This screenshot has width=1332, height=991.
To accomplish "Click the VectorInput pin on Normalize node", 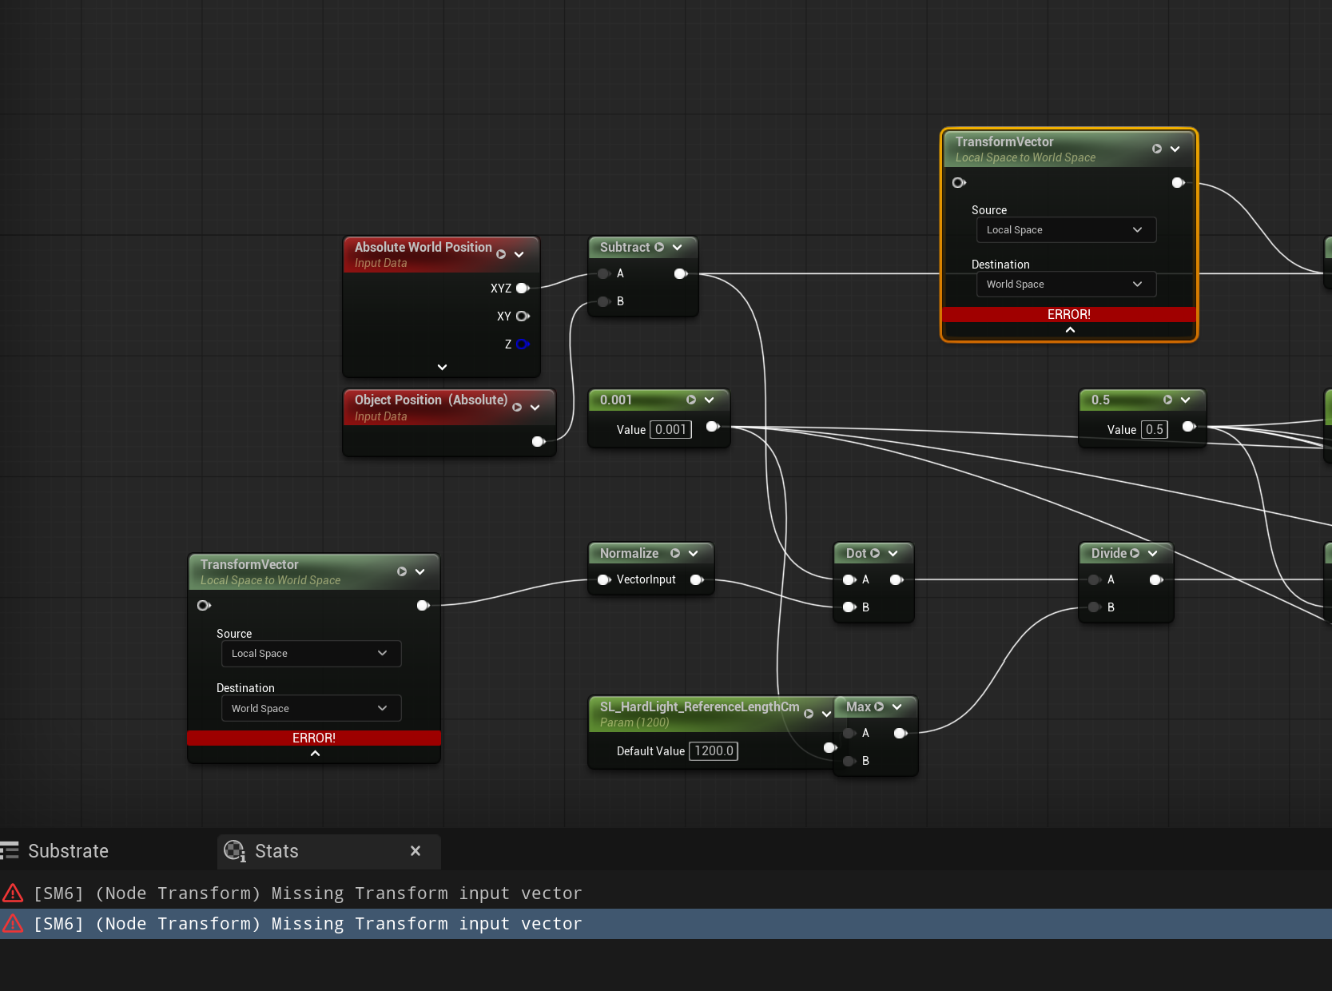I will pyautogui.click(x=604, y=579).
